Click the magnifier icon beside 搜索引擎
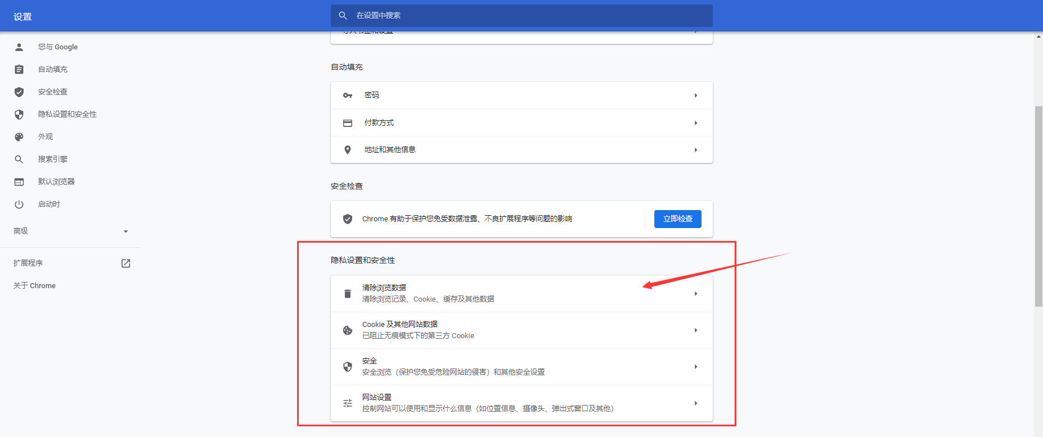Viewport: 1043px width, 437px height. 19,160
